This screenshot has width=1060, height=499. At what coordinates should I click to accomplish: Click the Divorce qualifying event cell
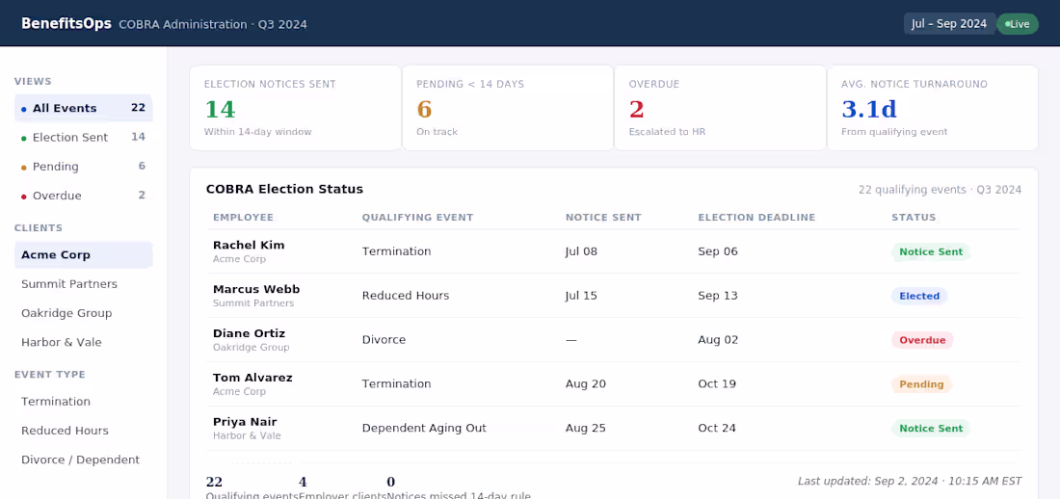[384, 340]
